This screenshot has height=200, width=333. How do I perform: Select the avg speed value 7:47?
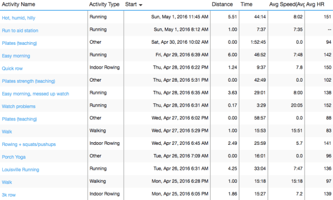click(x=298, y=168)
